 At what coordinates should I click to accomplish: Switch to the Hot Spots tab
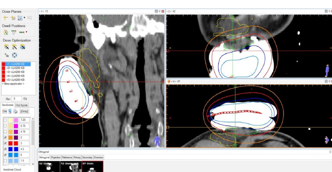(21, 105)
